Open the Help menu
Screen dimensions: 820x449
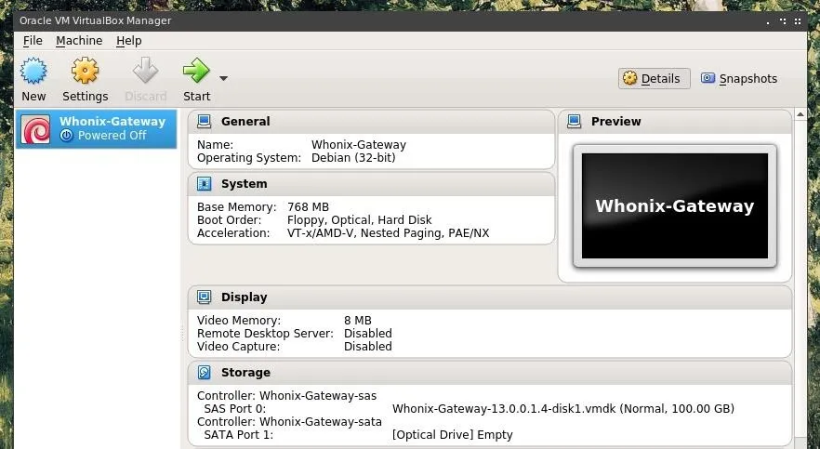coord(128,41)
